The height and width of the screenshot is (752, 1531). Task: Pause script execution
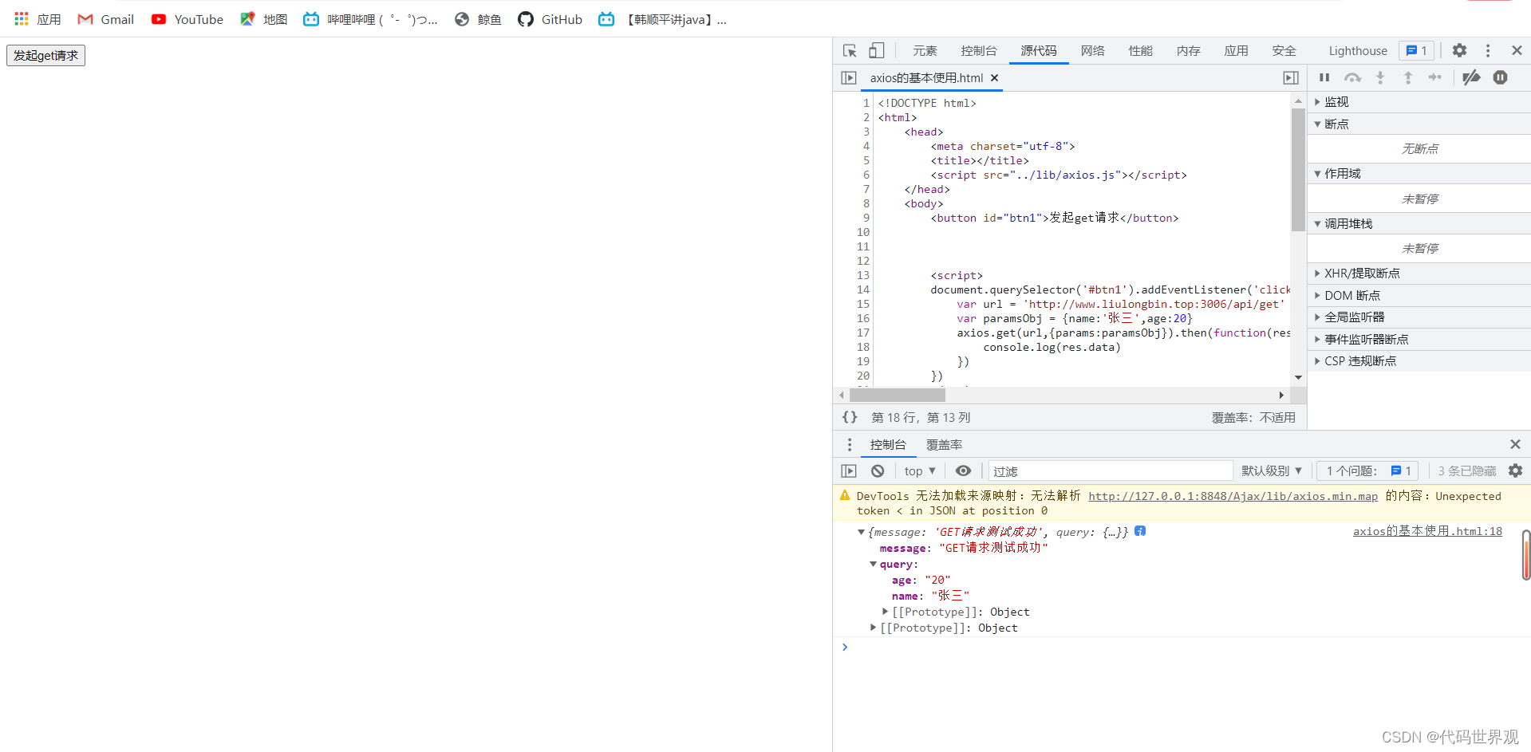[x=1324, y=77]
